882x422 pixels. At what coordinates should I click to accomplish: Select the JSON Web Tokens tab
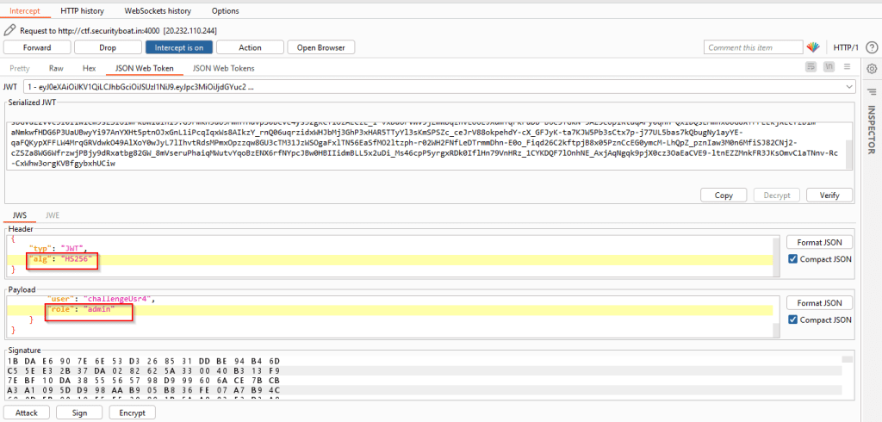click(x=223, y=68)
